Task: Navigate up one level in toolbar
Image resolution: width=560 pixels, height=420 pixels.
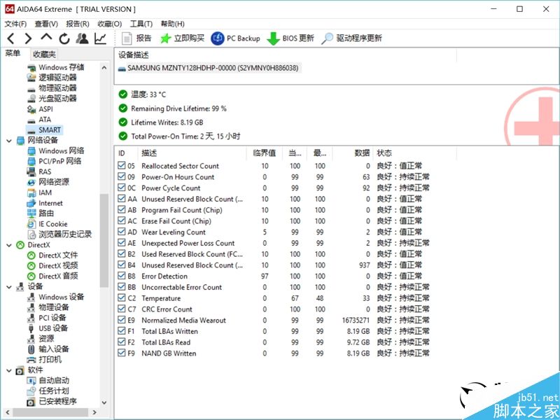Action: tap(46, 37)
